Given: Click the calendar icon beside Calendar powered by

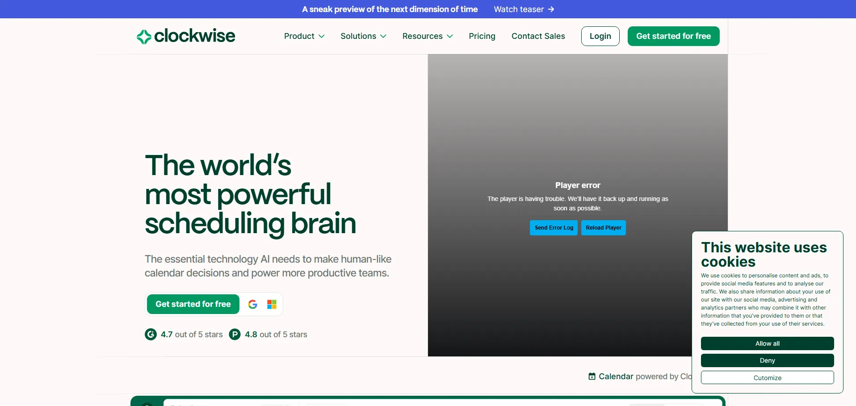Looking at the screenshot, I should (x=592, y=377).
